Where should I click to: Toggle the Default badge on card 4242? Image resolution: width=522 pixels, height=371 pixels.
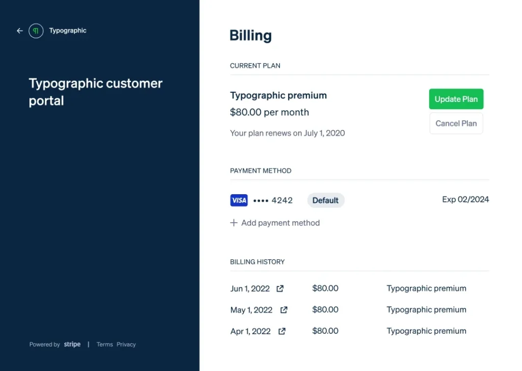click(x=326, y=200)
